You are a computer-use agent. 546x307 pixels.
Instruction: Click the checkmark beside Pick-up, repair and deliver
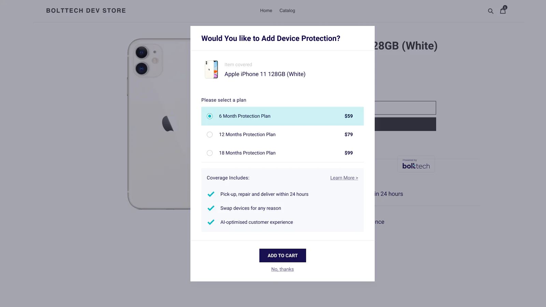(211, 194)
